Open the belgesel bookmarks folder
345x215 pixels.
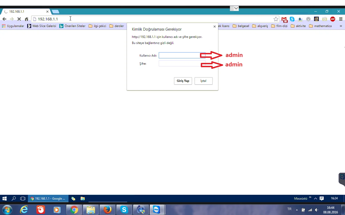241,26
